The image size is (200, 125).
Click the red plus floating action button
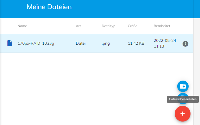pos(183,114)
